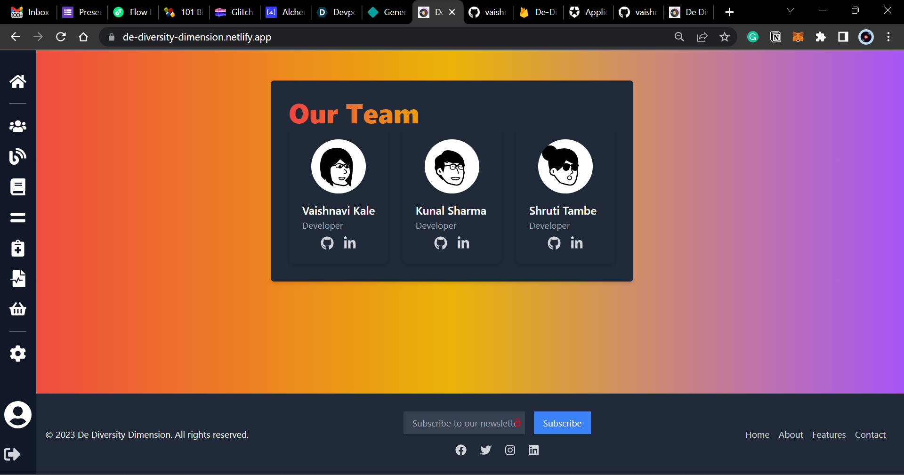This screenshot has width=904, height=475.
Task: Open the blog feed icon in sidebar
Action: 18,156
